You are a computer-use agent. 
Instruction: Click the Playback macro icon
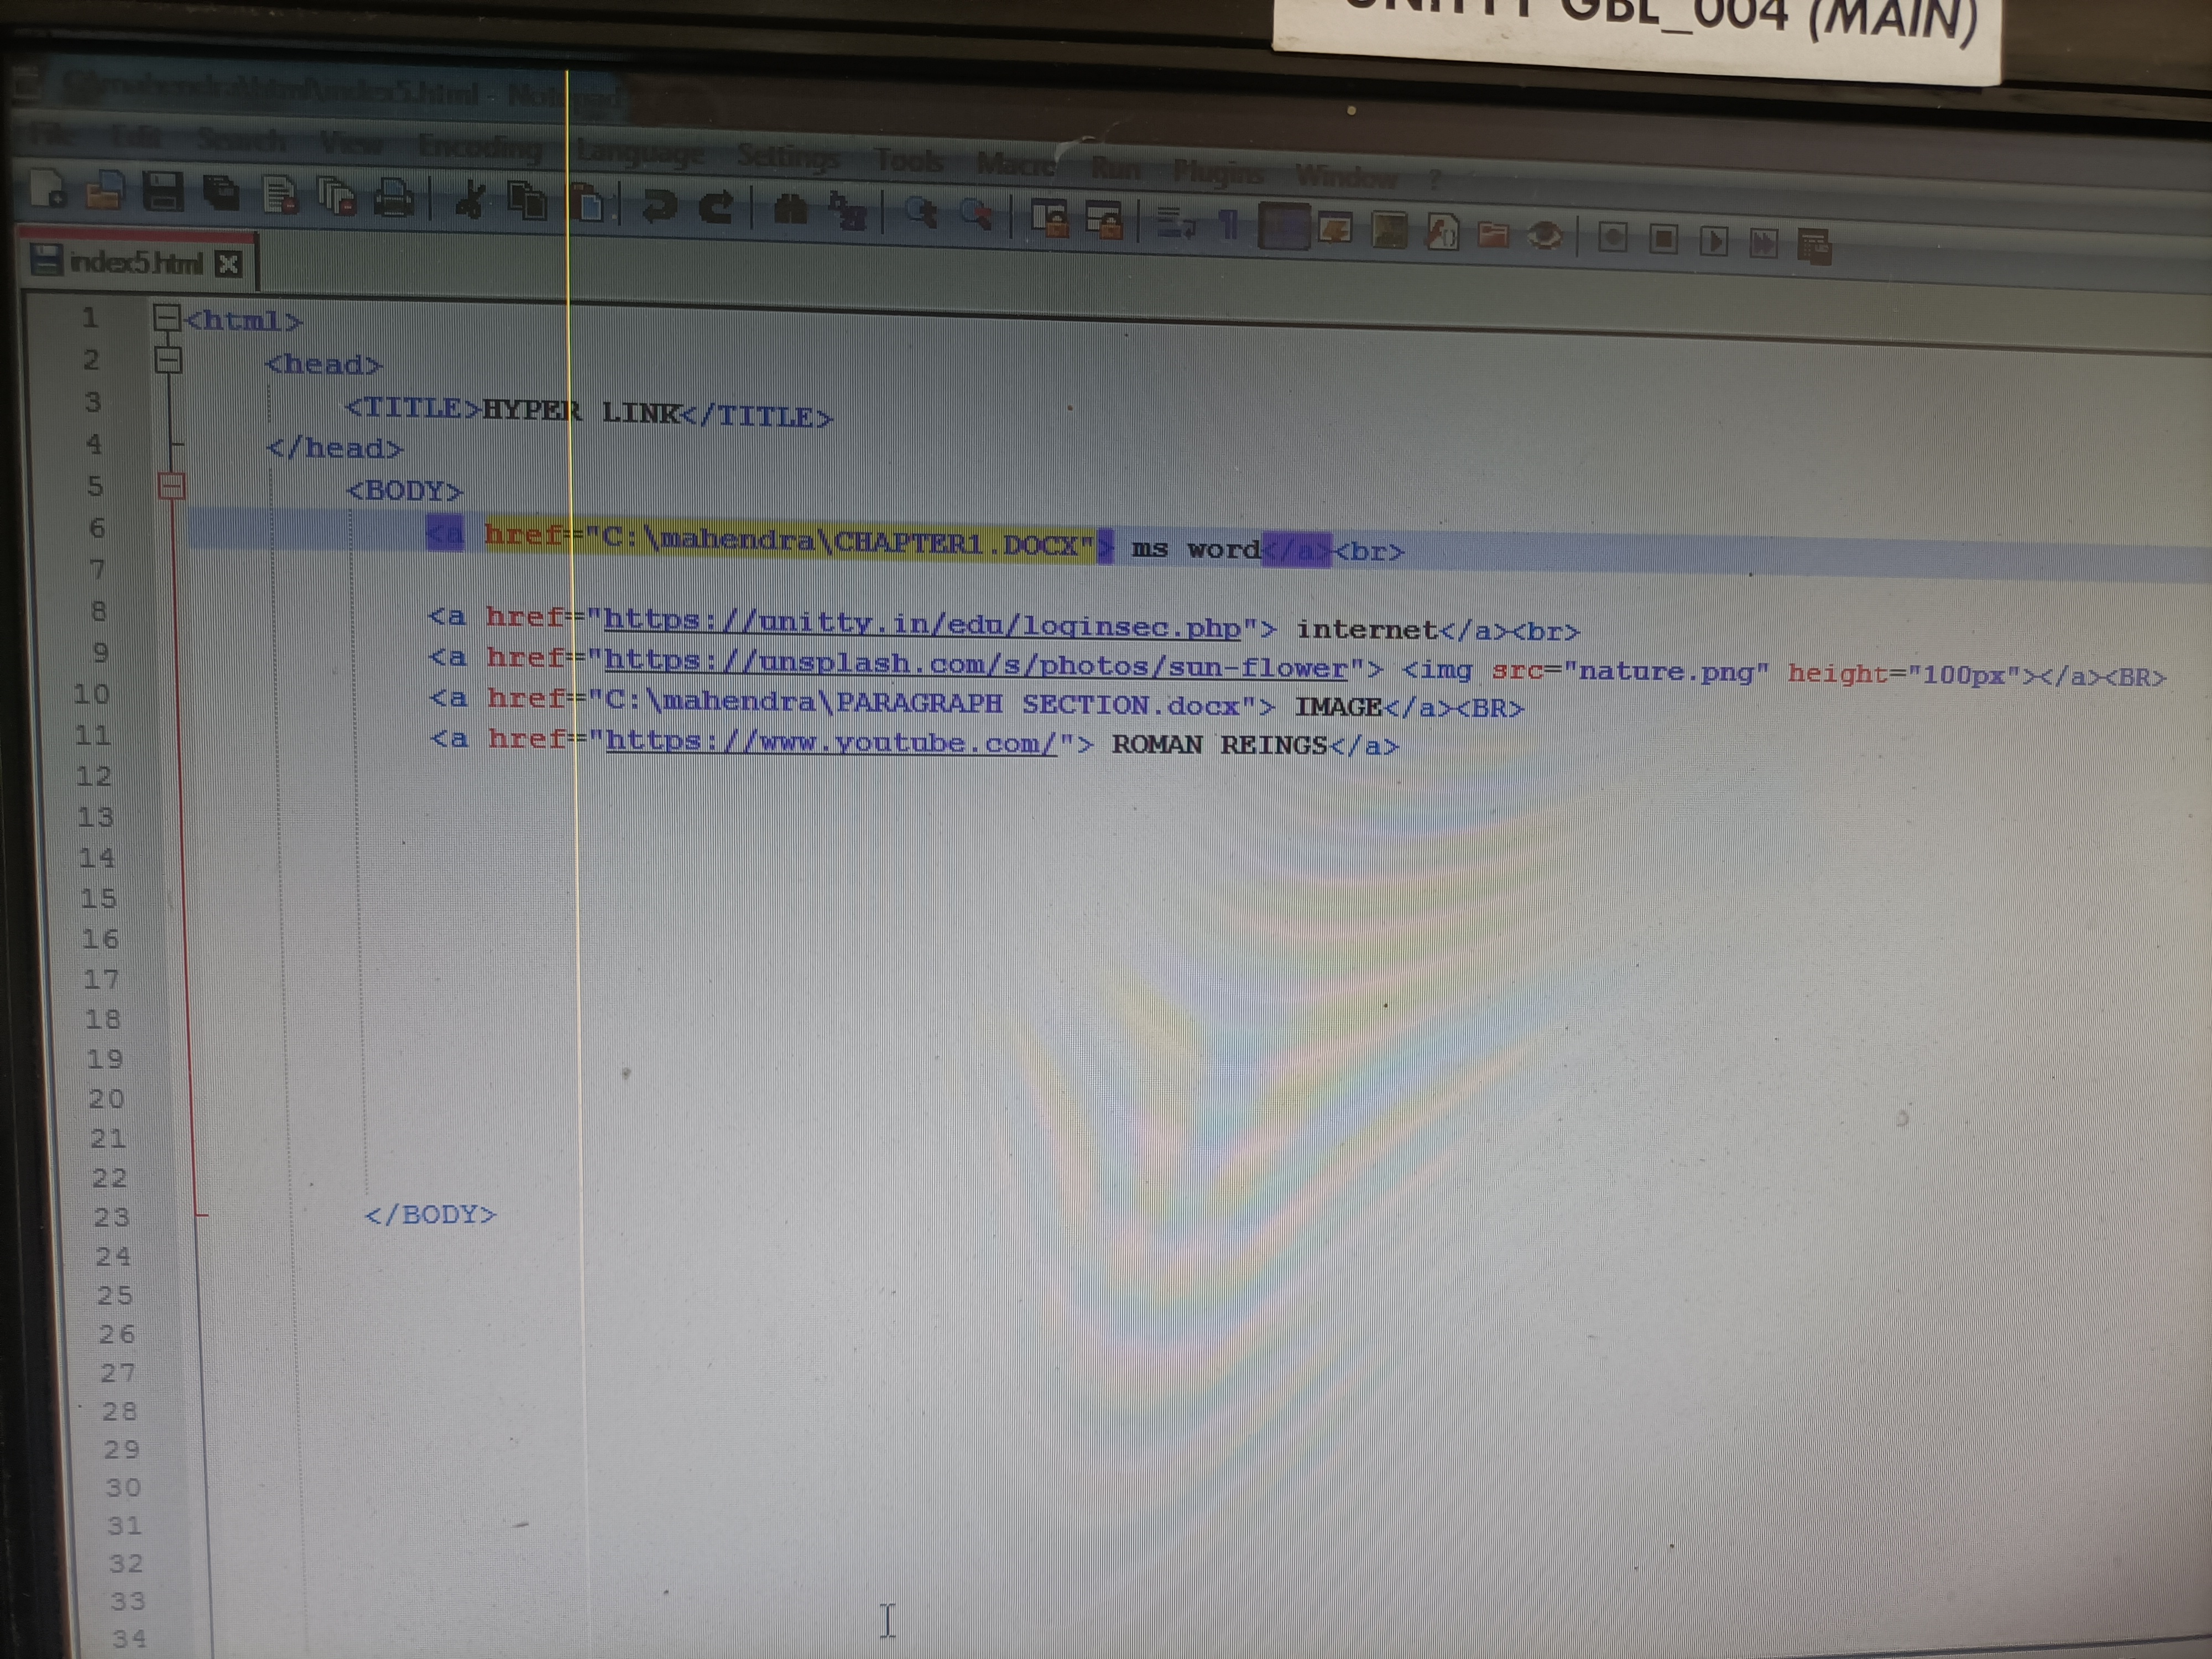(1713, 241)
